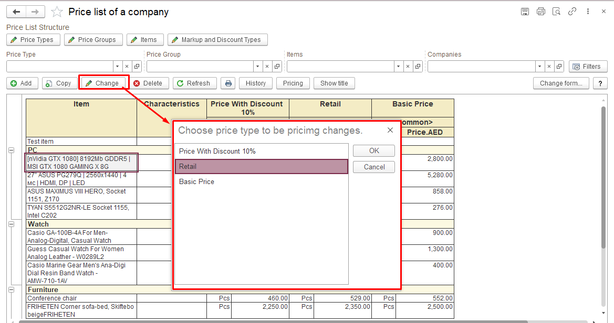Click the Copy button
This screenshot has height=323, width=614.
[x=59, y=83]
